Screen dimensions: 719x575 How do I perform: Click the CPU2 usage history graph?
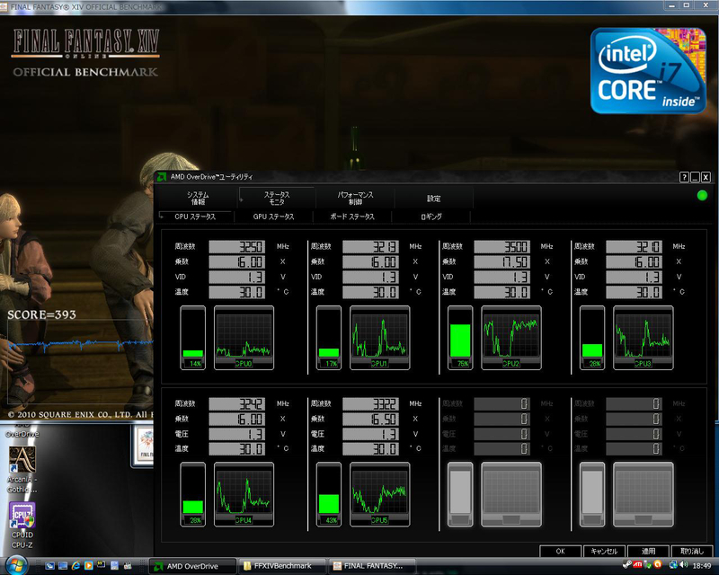510,338
